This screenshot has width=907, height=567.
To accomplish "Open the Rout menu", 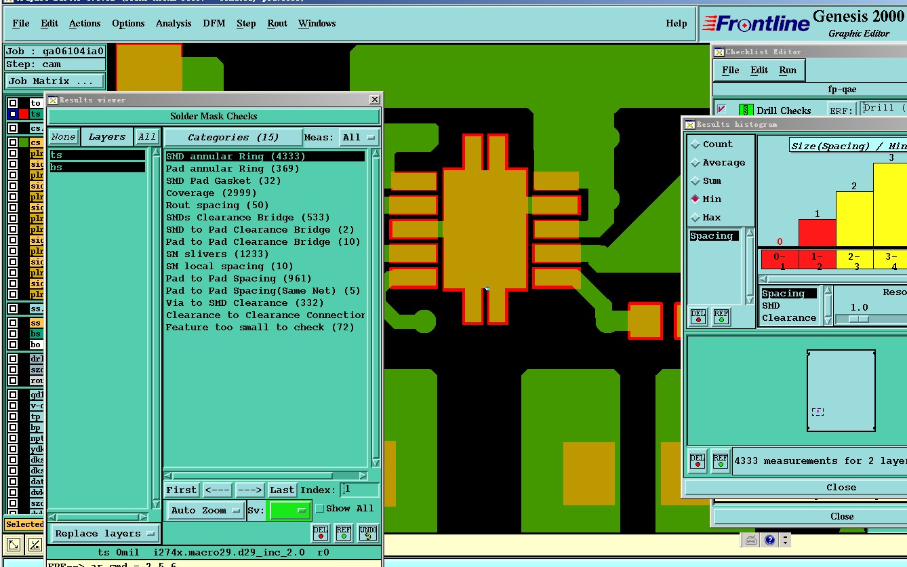I will tap(277, 23).
